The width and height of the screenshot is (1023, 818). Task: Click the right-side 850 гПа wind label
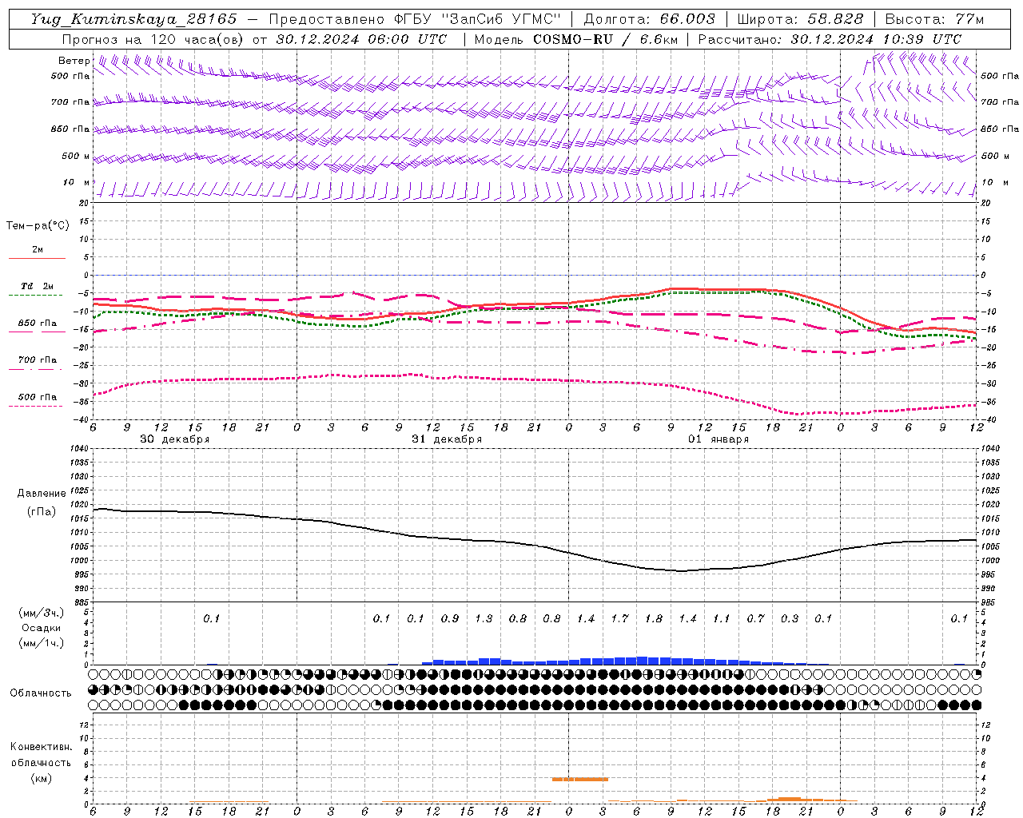[x=1000, y=129]
